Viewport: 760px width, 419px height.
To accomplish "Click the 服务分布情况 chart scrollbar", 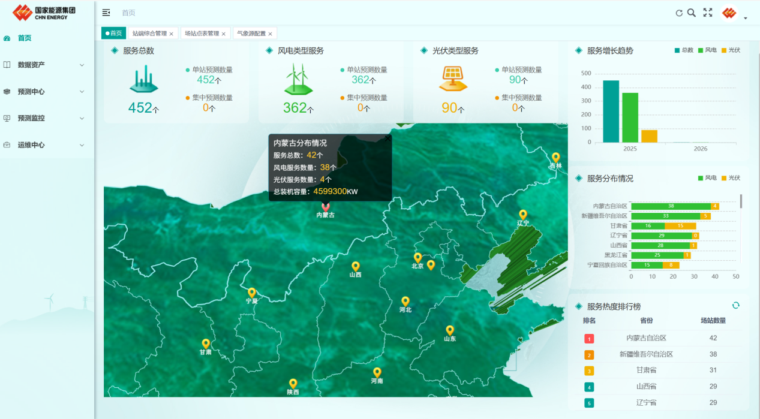I will tap(741, 201).
